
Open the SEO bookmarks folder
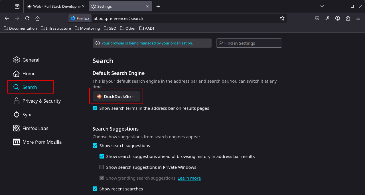[110, 28]
